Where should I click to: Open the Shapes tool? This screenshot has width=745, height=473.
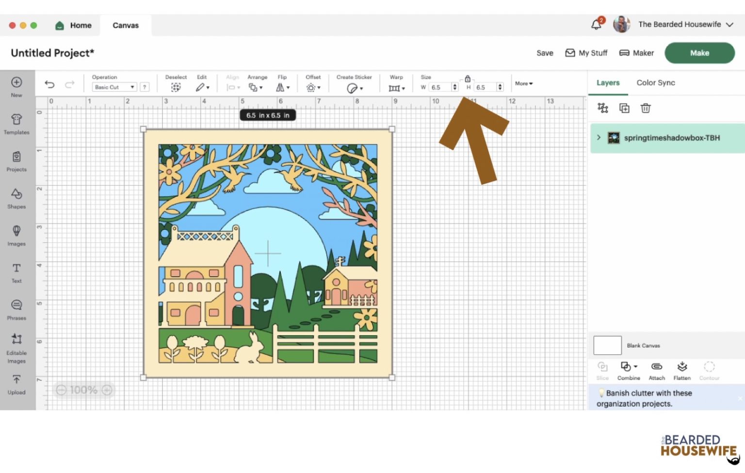tap(16, 198)
